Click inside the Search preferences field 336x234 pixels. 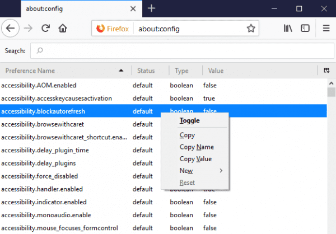[179, 51]
